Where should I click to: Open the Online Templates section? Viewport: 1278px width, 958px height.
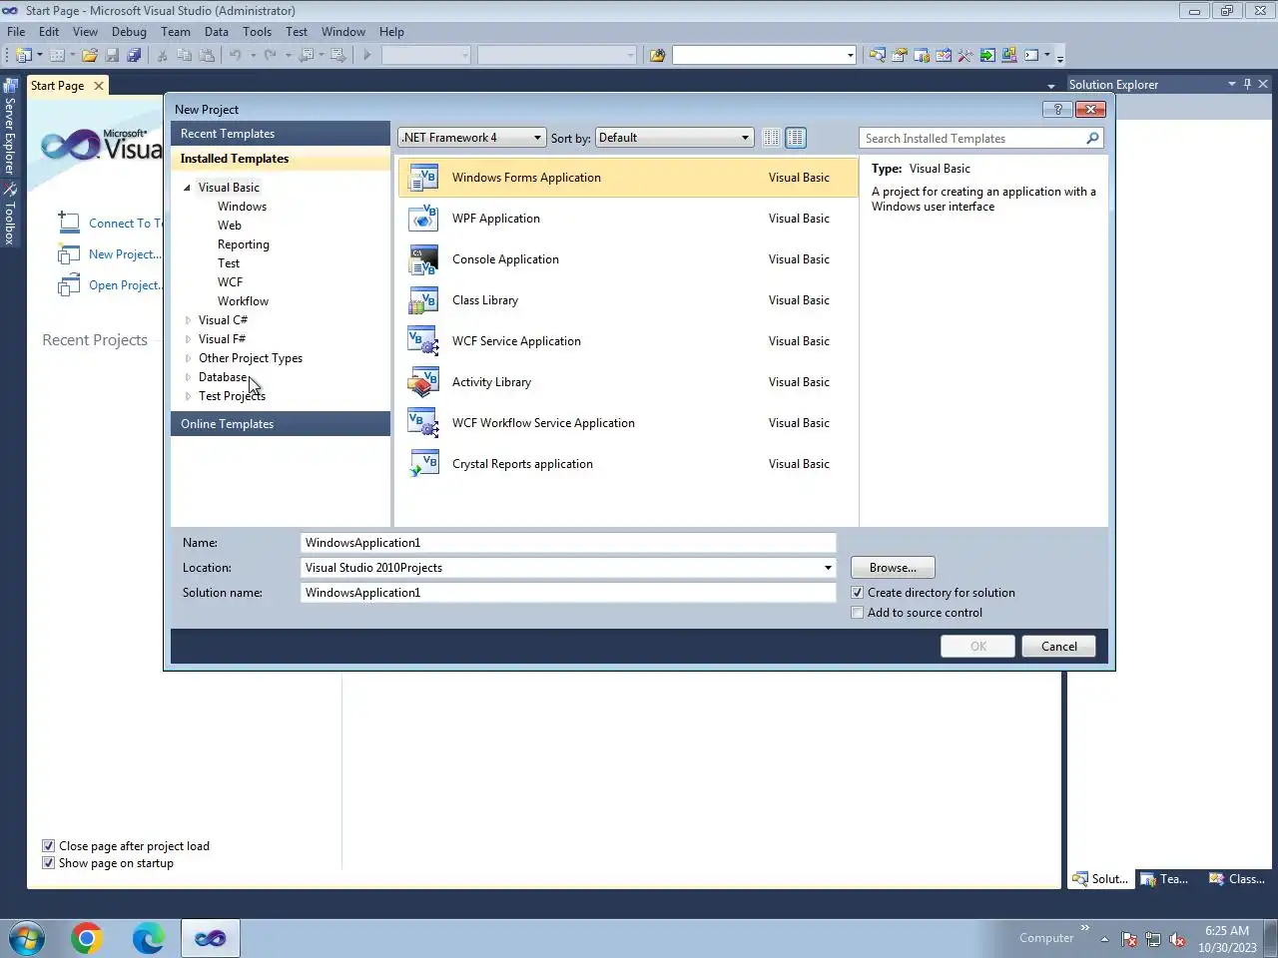(x=280, y=424)
